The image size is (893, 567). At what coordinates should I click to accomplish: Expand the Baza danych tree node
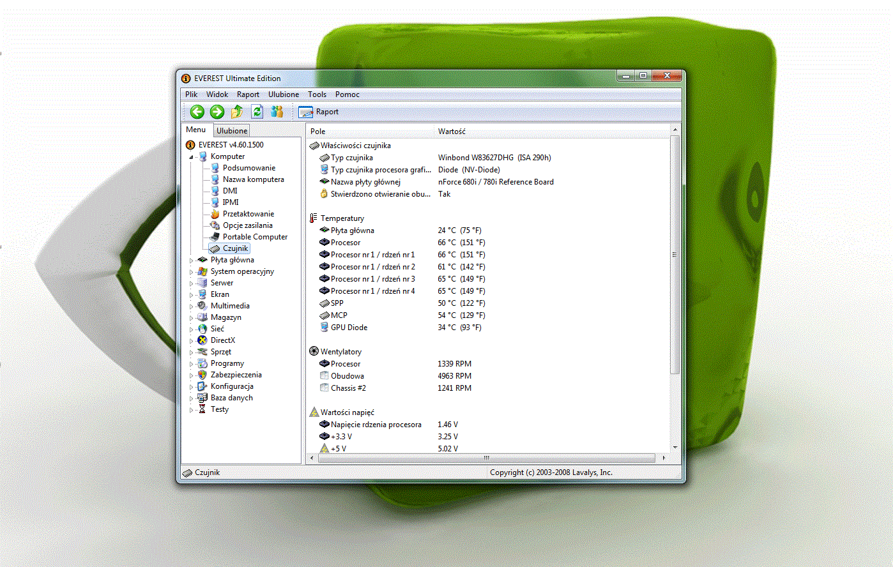coord(191,398)
